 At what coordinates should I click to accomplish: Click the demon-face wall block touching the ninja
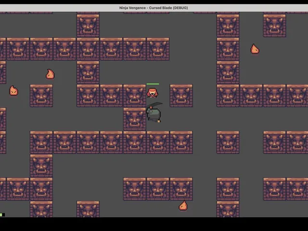[135, 119]
